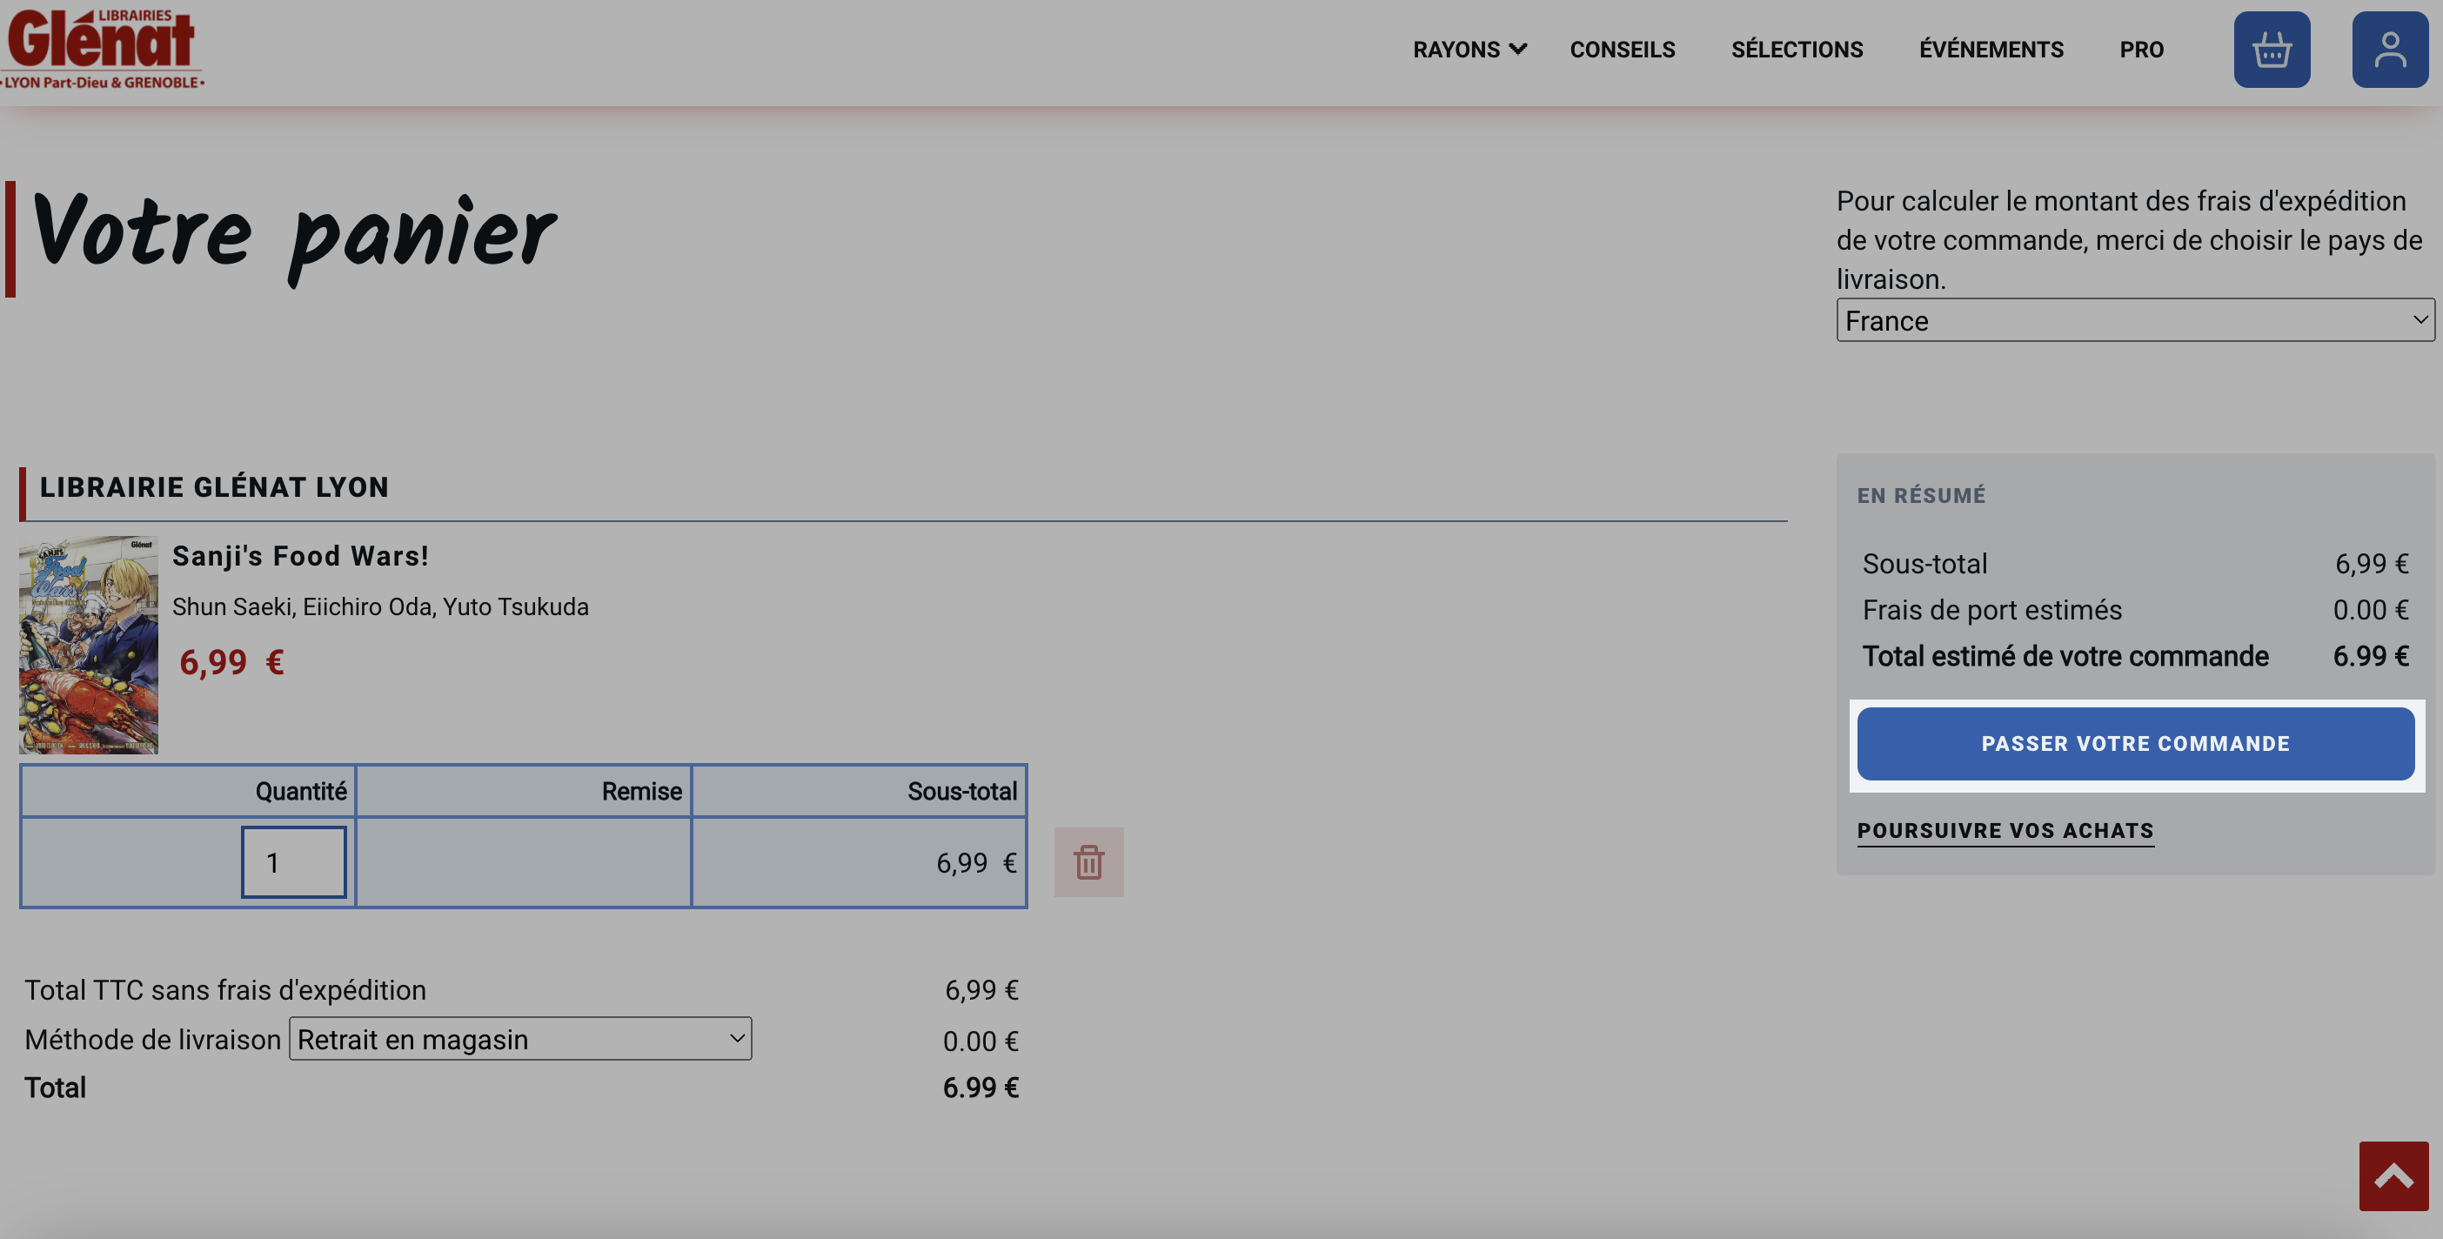Click the EN RÉSUMÉ heading
The width and height of the screenshot is (2443, 1239).
pos(1921,495)
